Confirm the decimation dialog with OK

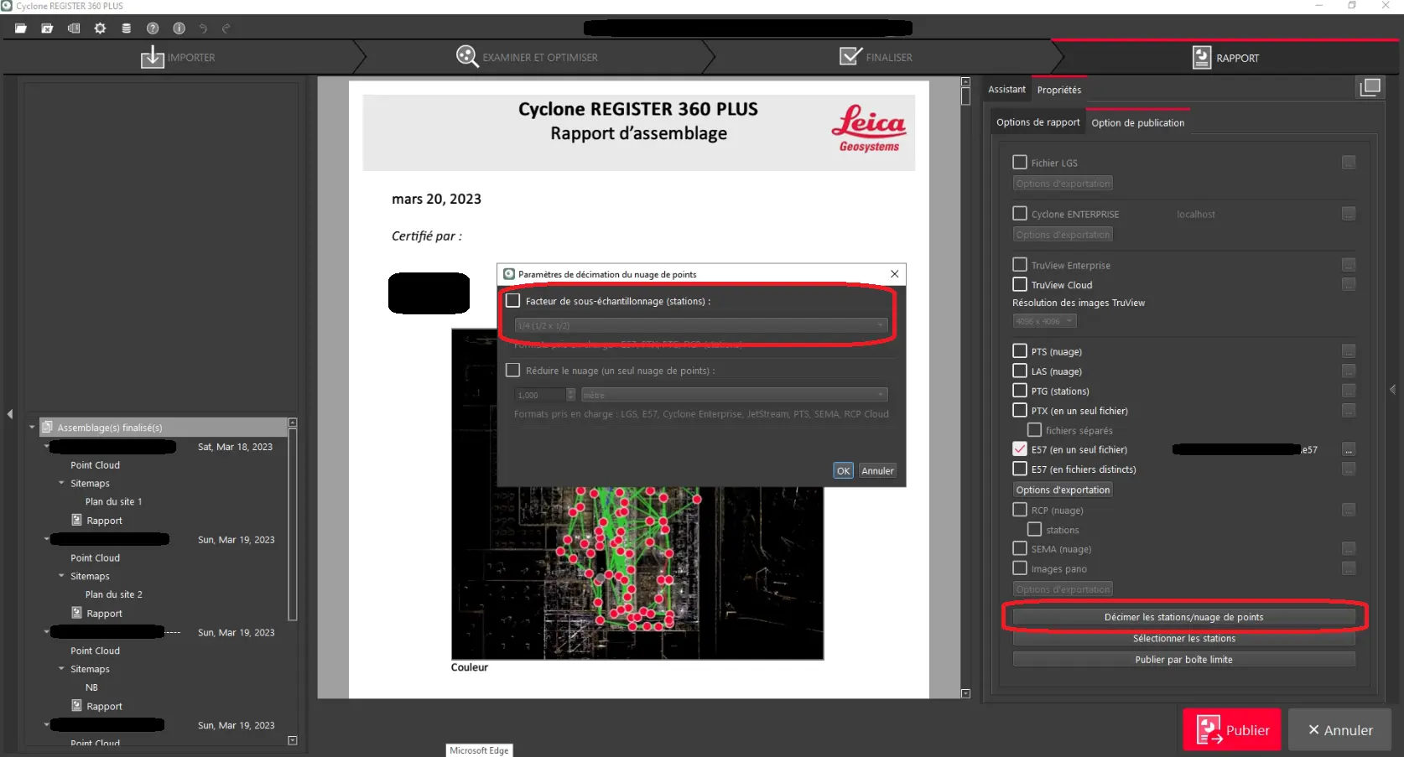pyautogui.click(x=843, y=471)
